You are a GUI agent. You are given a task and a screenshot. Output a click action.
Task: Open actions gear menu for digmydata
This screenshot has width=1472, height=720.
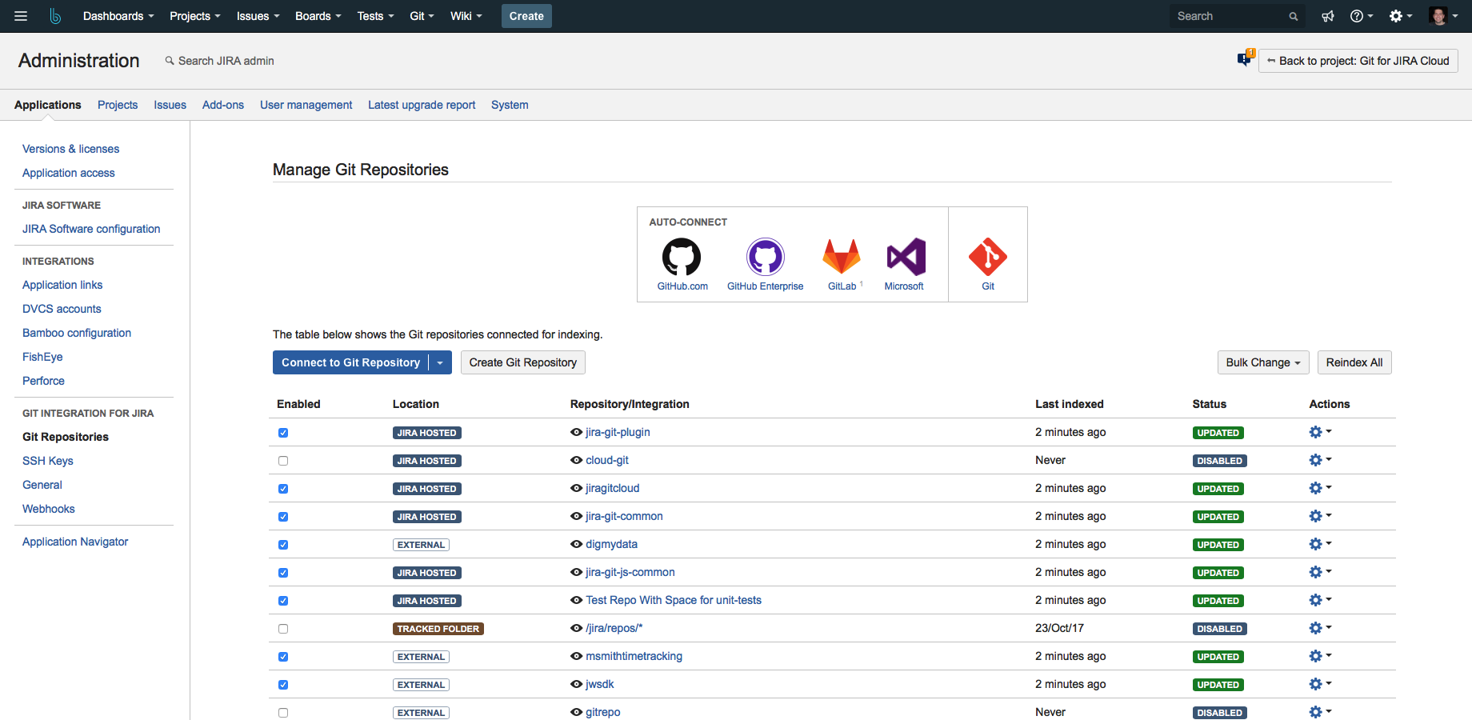(1319, 544)
